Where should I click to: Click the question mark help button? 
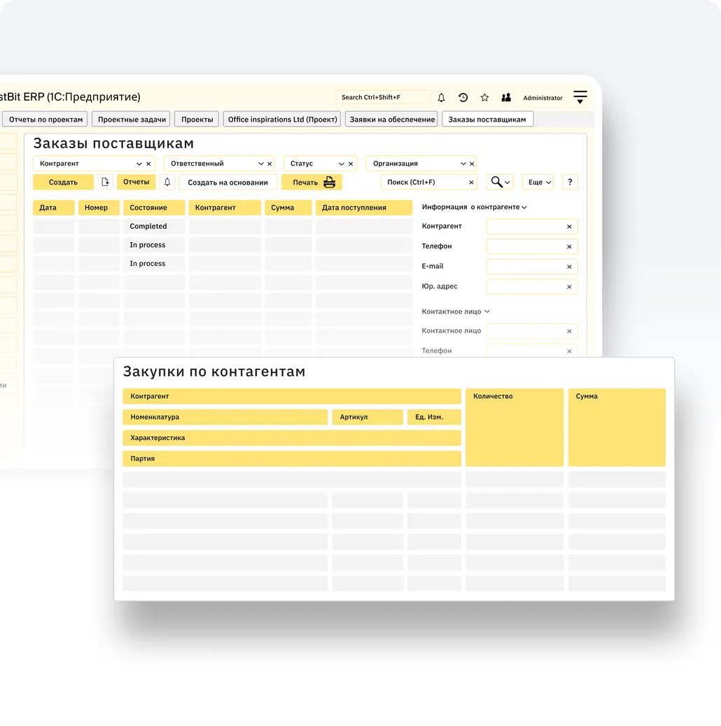[570, 183]
